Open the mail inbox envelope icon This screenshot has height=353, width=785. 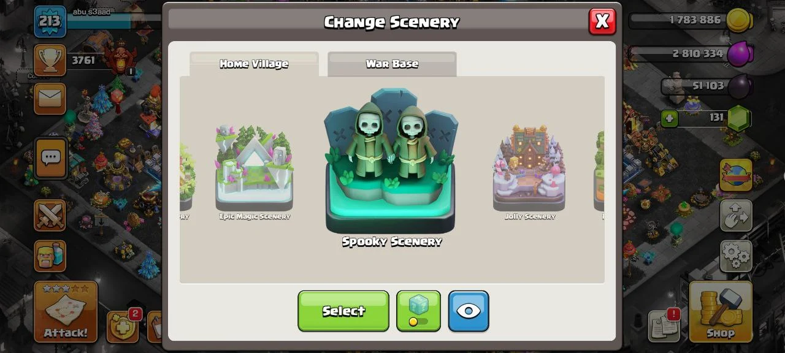[x=50, y=99]
